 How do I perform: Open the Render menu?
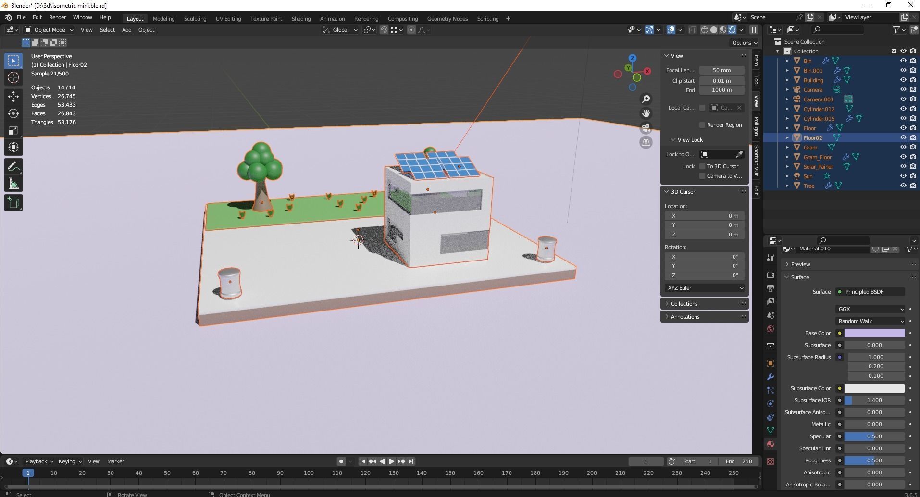pos(57,17)
